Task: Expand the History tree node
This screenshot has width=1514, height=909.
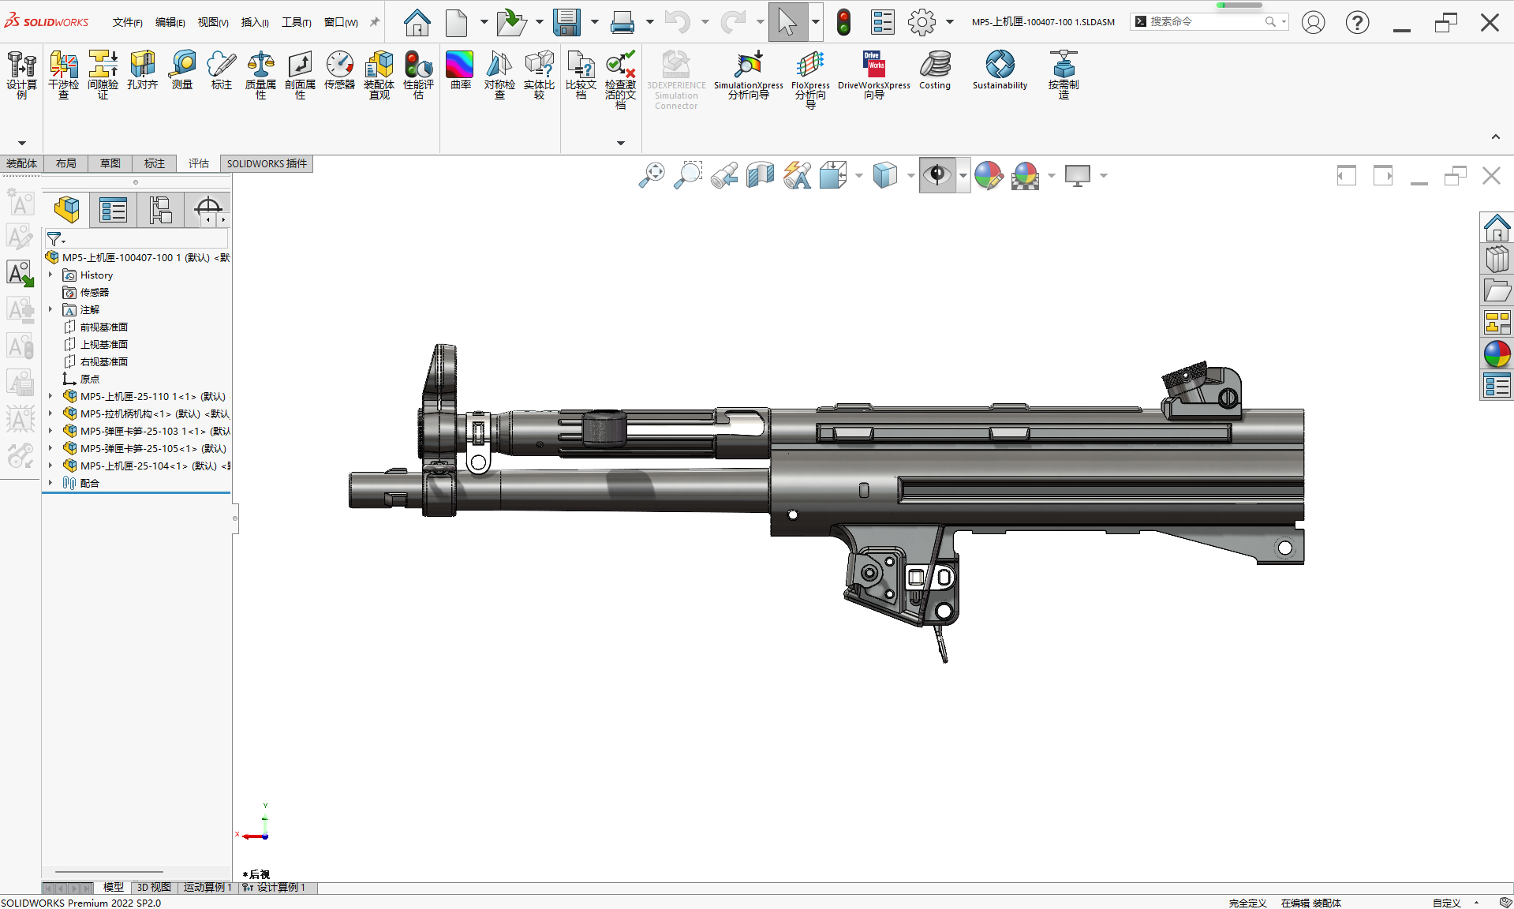Action: 50,275
